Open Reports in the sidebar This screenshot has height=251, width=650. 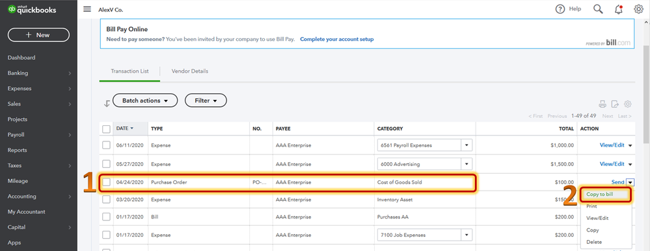point(17,150)
